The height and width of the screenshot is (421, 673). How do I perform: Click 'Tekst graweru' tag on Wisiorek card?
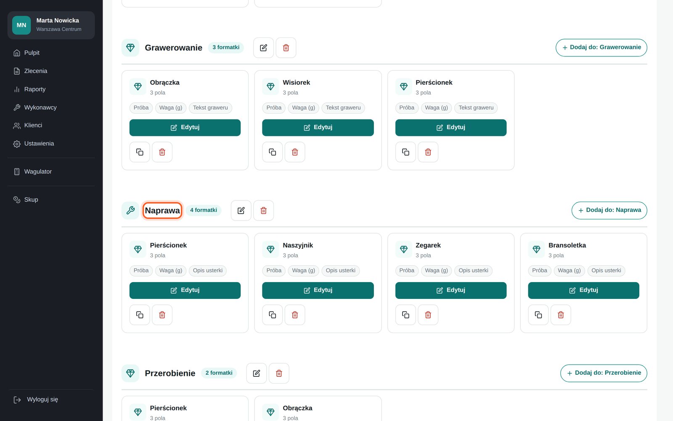343,108
